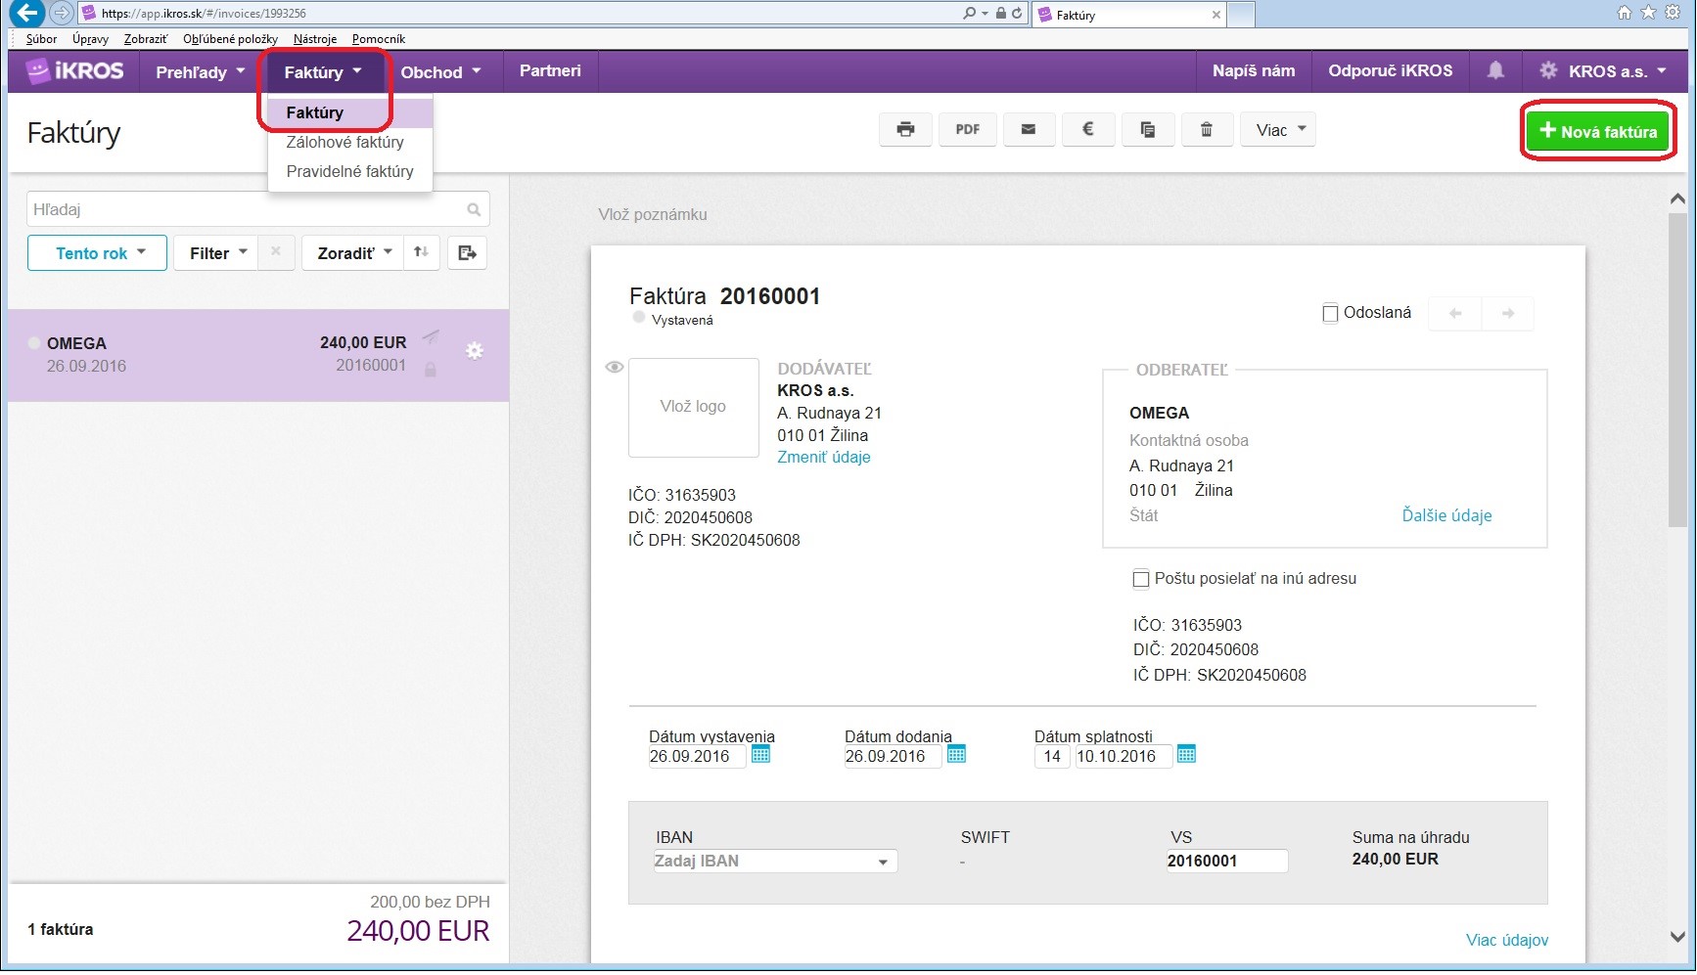The image size is (1697, 975).
Task: Go to next invoice arrow
Action: click(1508, 314)
